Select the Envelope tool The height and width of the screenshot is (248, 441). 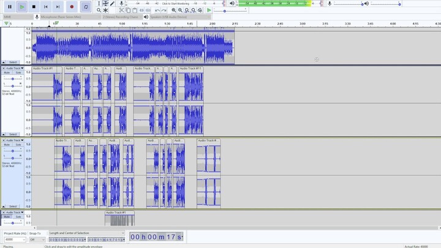click(x=105, y=4)
